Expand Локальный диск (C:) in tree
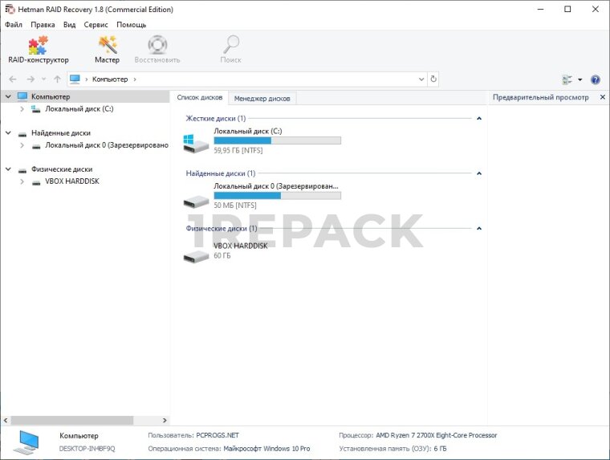 (x=22, y=109)
